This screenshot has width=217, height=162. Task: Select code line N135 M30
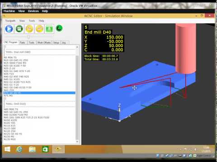click(9, 139)
